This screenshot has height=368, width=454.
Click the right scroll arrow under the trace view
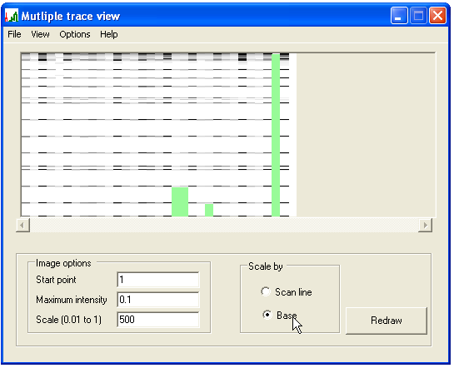[x=425, y=225]
